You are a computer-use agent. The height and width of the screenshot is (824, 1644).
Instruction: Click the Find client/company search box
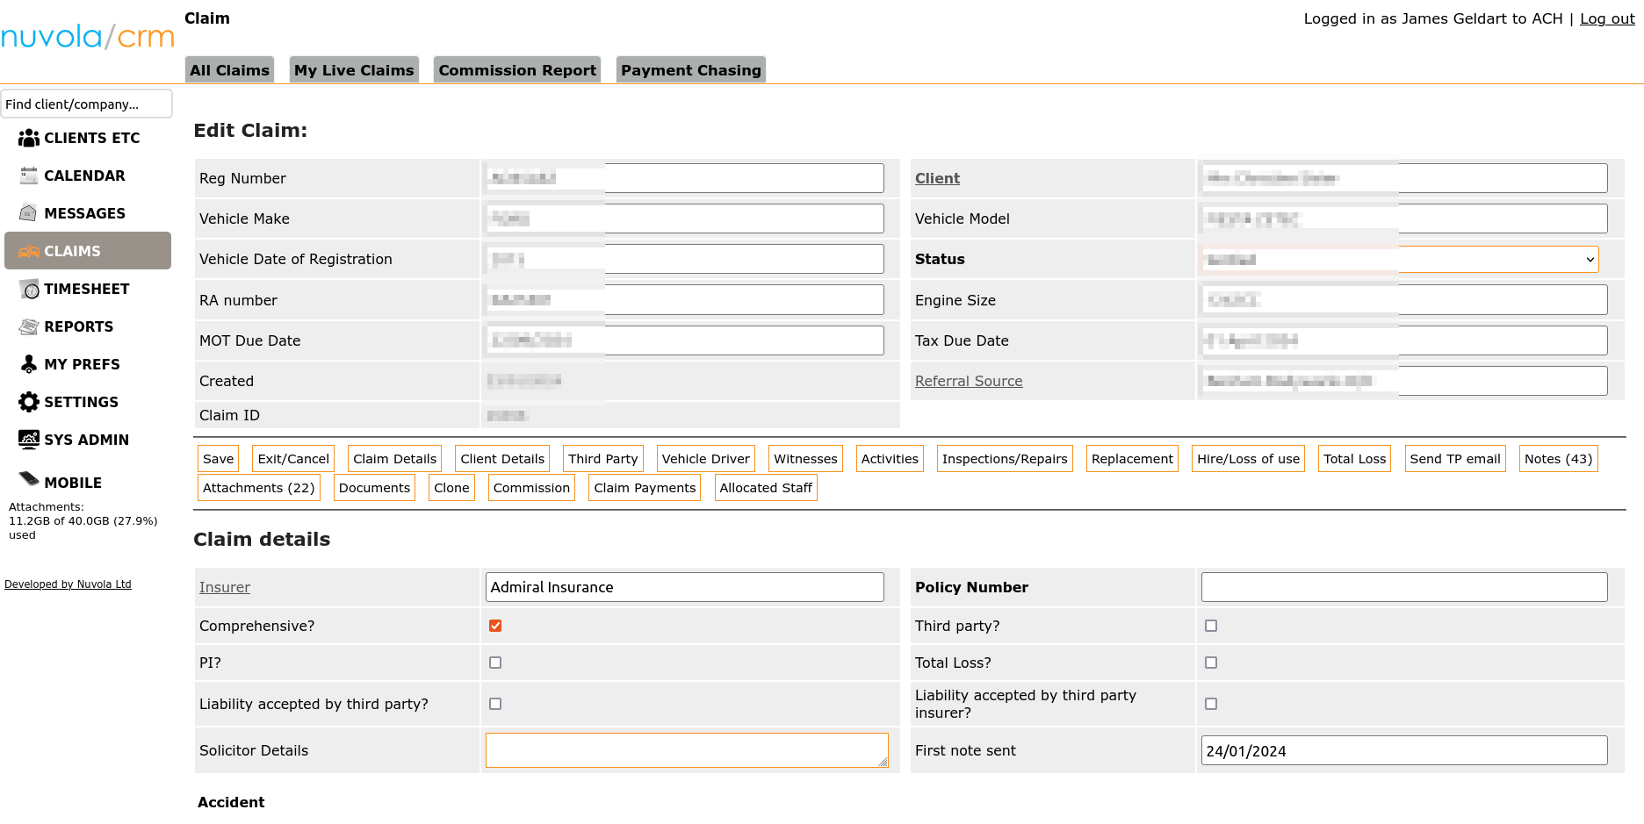pyautogui.click(x=86, y=104)
